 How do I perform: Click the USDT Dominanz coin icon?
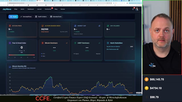75,43
